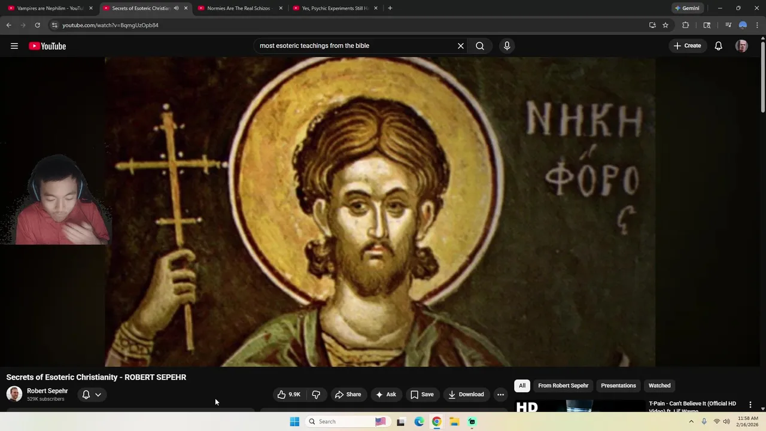Image resolution: width=766 pixels, height=431 pixels.
Task: Open Robert Sepehr subscription notification dropdown
Action: point(92,394)
